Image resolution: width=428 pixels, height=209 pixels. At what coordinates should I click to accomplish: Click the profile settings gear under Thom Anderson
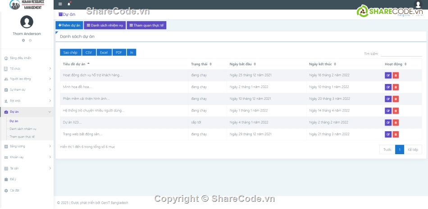(23, 40)
